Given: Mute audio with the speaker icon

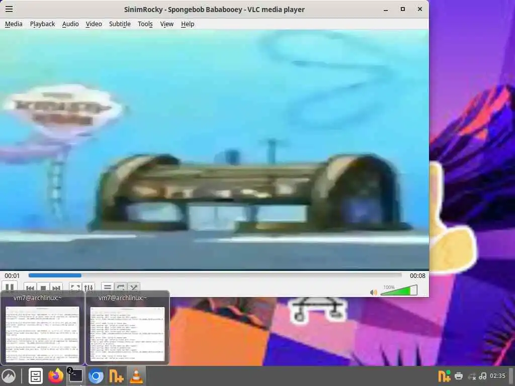Looking at the screenshot, I should (374, 292).
